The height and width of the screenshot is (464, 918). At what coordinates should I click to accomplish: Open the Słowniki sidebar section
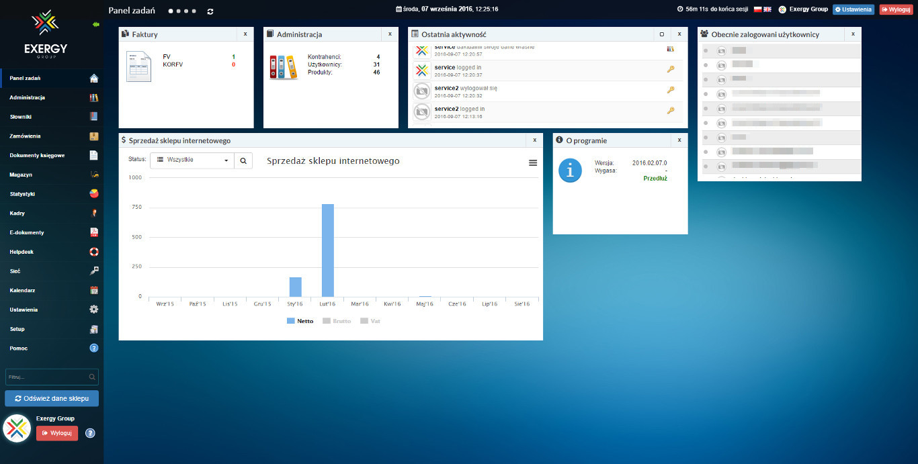click(x=52, y=117)
